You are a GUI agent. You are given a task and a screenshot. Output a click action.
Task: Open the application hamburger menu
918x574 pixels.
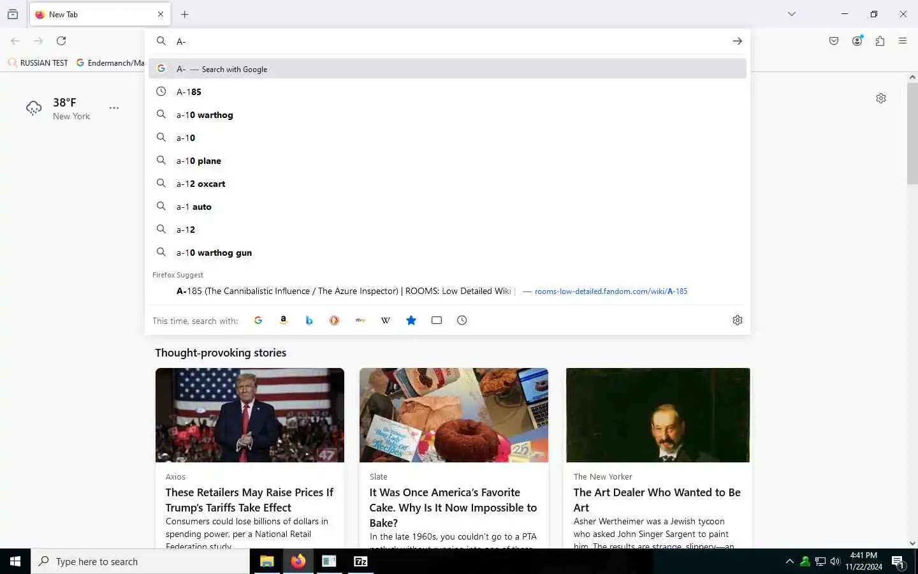coord(903,41)
